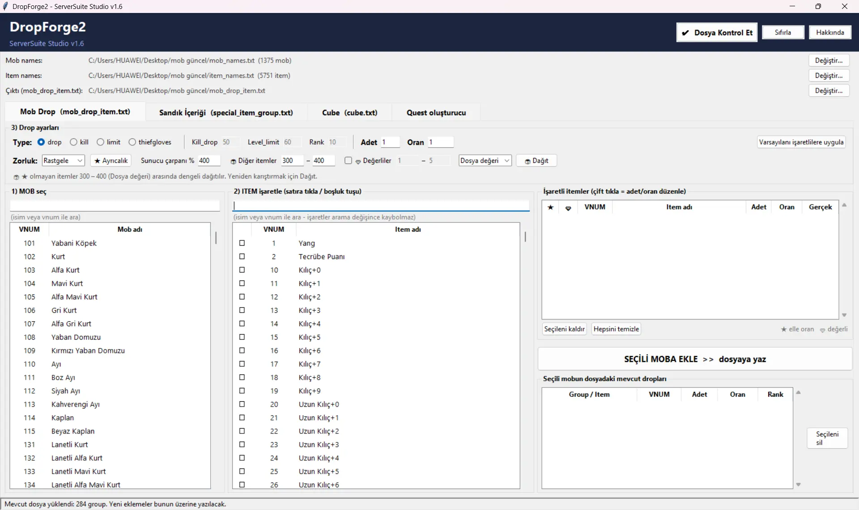Select mob row Beyaz Kaplan
The height and width of the screenshot is (510, 859).
point(110,431)
